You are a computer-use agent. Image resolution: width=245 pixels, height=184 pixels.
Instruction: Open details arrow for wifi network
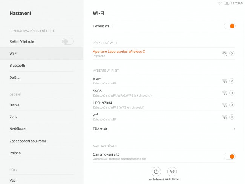point(232,117)
